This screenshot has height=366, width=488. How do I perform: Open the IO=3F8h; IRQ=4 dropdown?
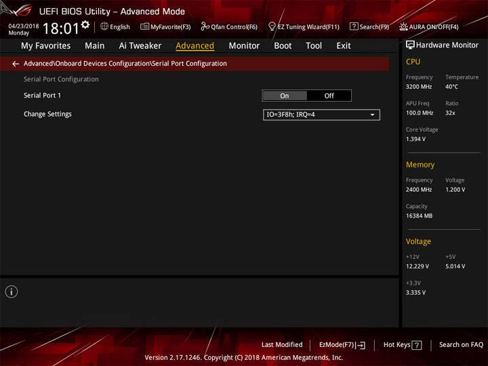[321, 115]
